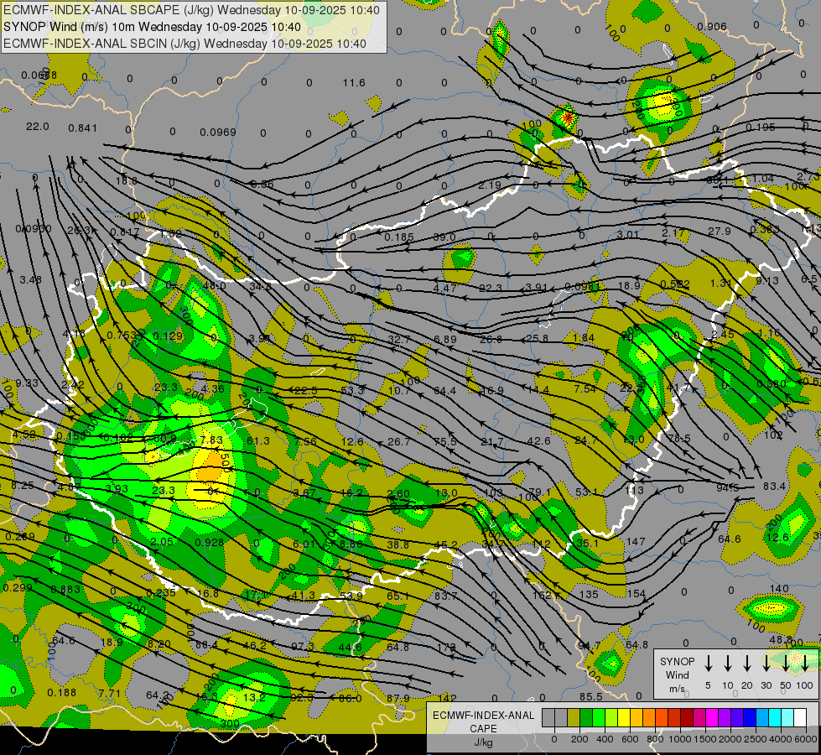Click the map value 0.0969
The width and height of the screenshot is (821, 755).
(218, 133)
